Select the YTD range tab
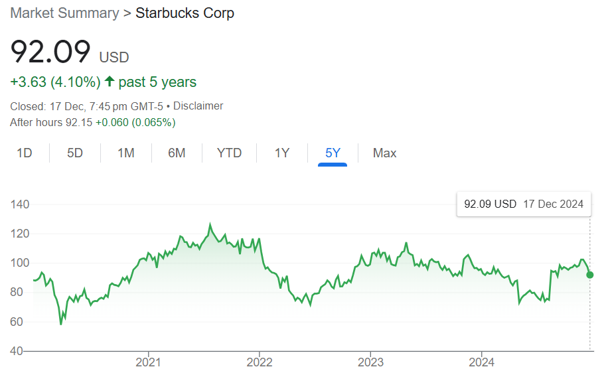The image size is (604, 375). pos(229,153)
